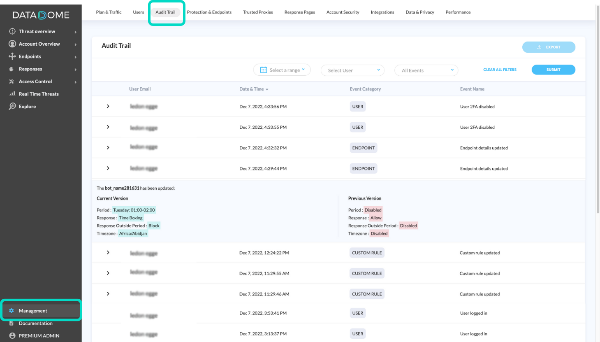Viewport: 600px width, 342px height.
Task: Open the All Events filter dropdown
Action: (426, 70)
